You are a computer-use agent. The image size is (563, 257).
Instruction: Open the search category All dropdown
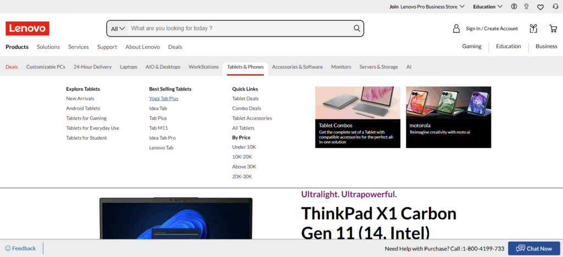click(x=118, y=29)
